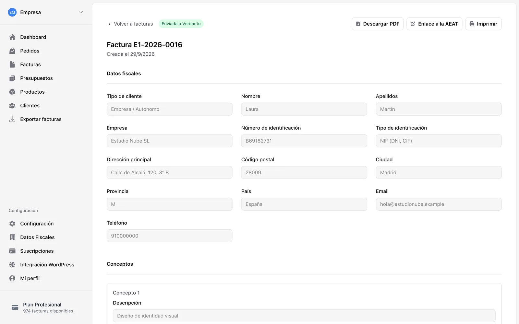Expand the Empresa account switcher chevron

coord(81,12)
